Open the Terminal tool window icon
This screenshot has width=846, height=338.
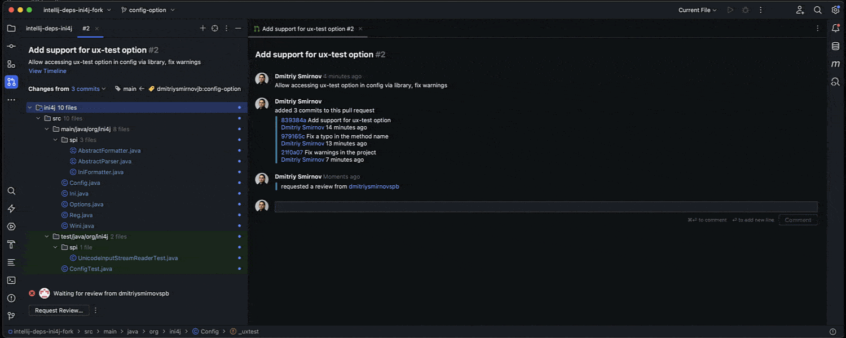11,280
